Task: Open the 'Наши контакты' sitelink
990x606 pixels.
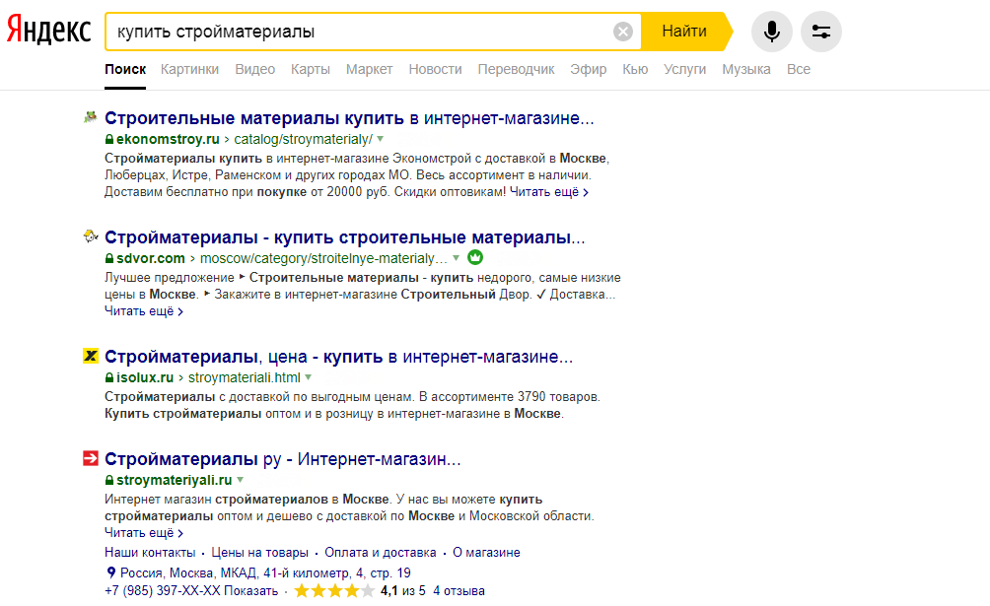Action: 150,553
